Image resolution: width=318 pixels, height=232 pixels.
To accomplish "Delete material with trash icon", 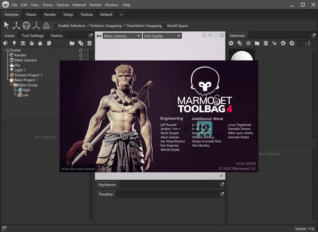I will pos(266,43).
